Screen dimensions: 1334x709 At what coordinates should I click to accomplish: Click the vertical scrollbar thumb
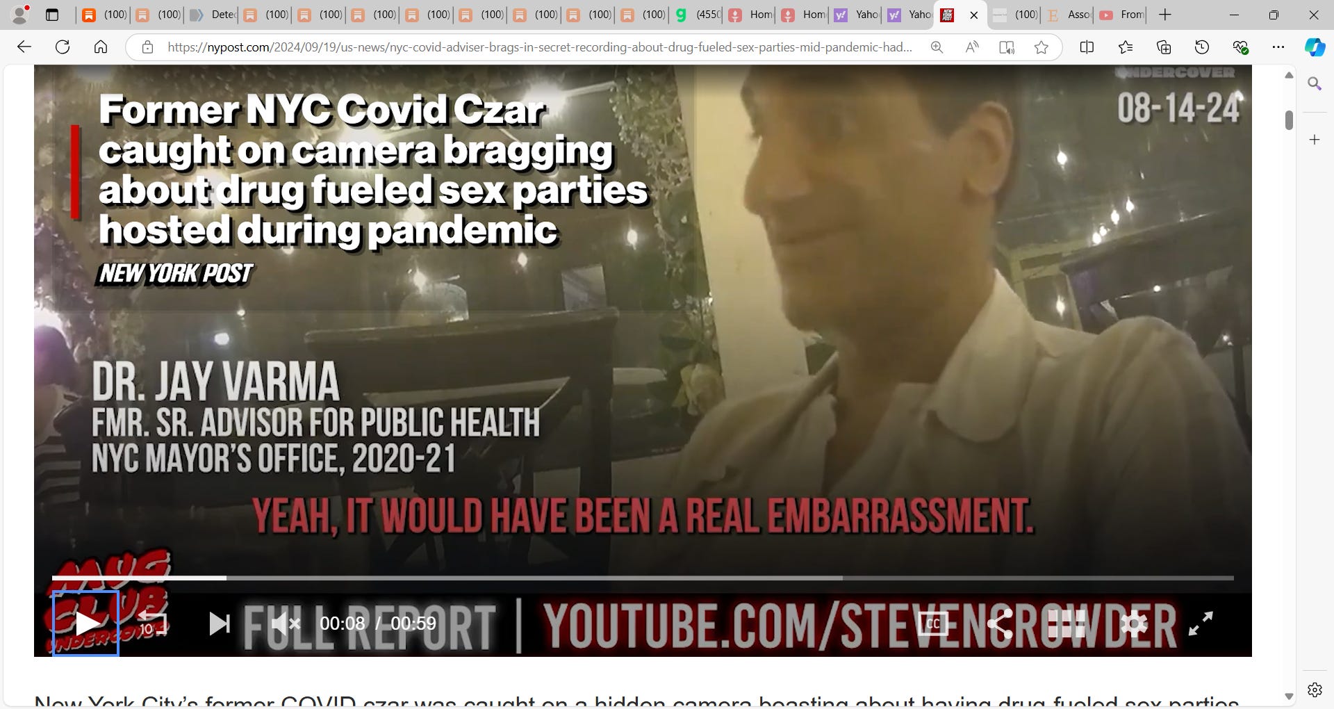point(1289,120)
